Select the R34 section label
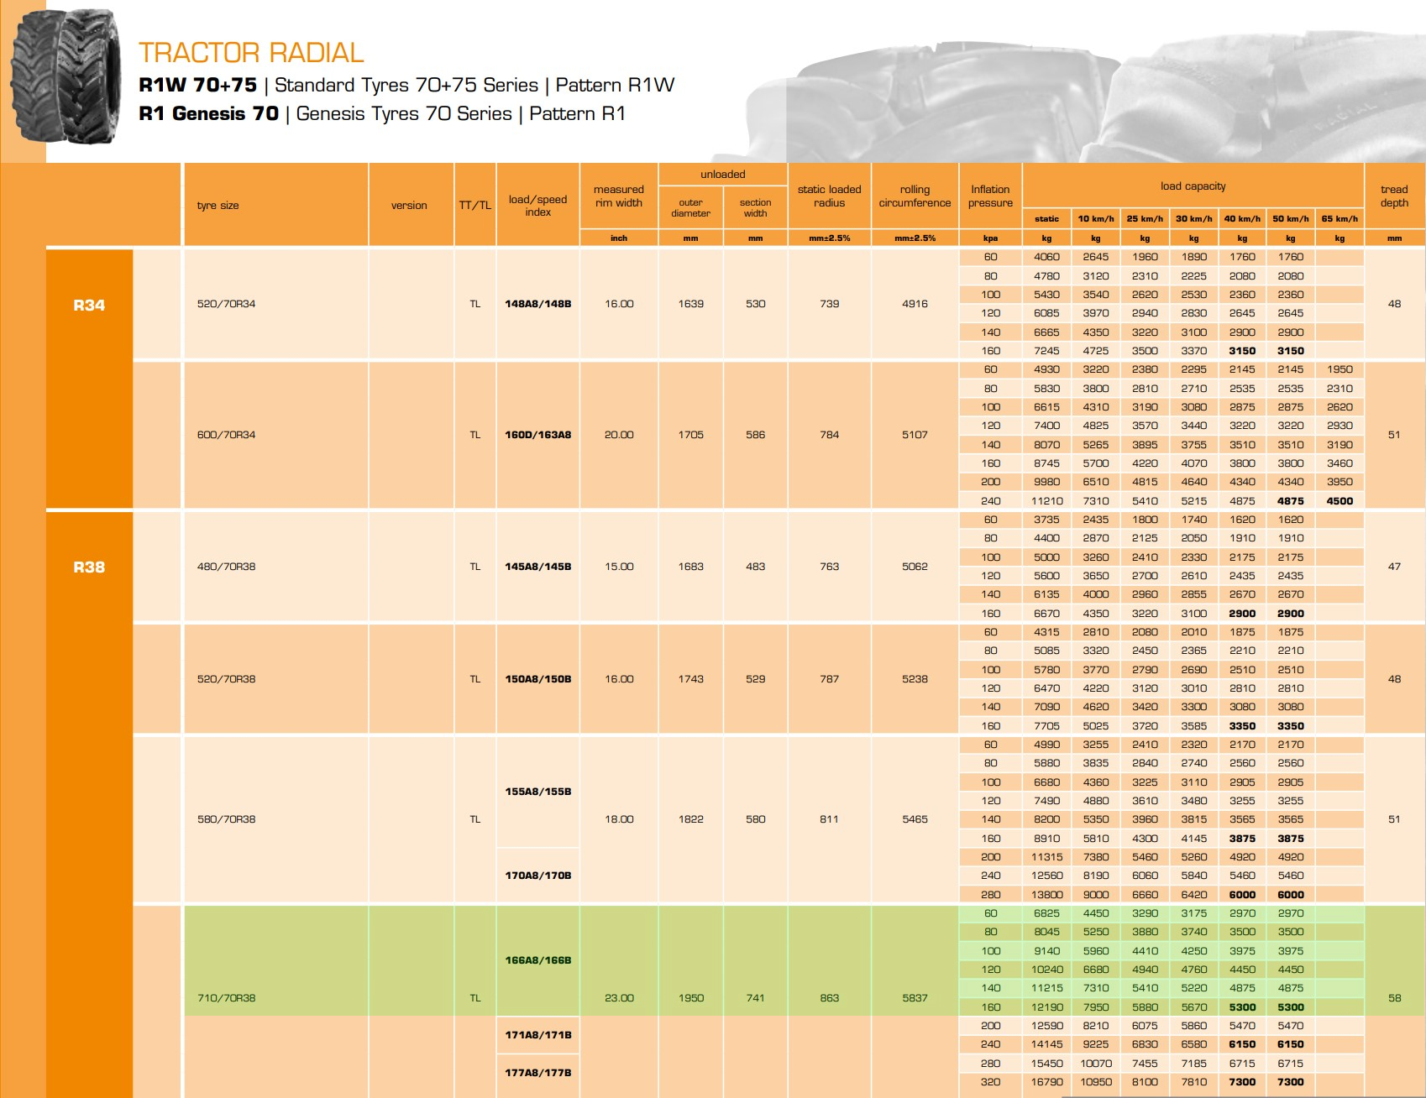Viewport: 1426px width, 1098px height. click(x=89, y=306)
